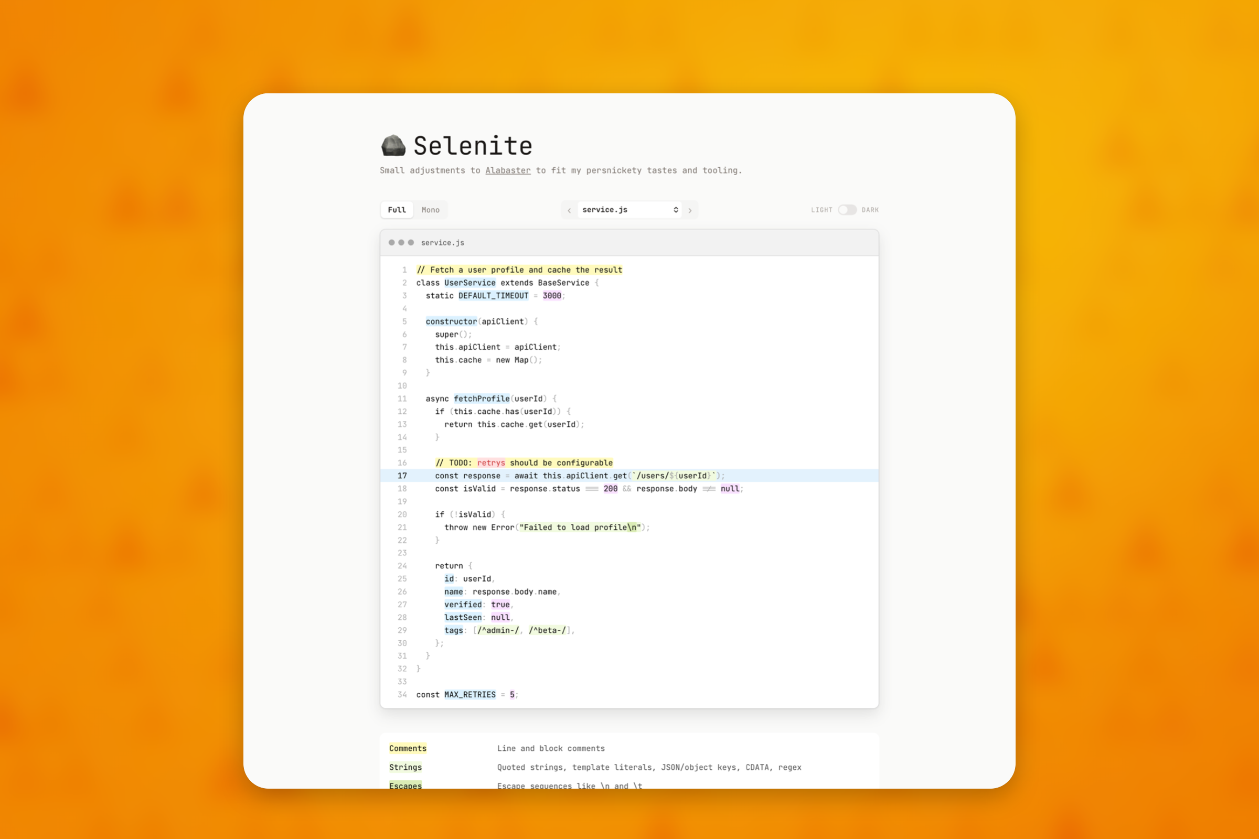
Task: Click the fetchProfile method name
Action: (482, 399)
